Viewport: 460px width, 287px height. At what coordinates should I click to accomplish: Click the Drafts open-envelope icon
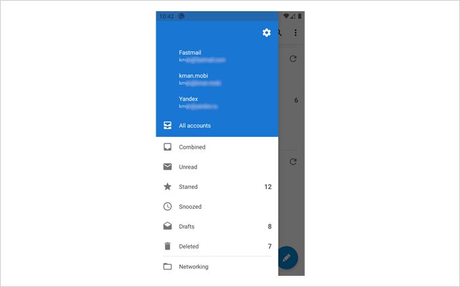(168, 226)
